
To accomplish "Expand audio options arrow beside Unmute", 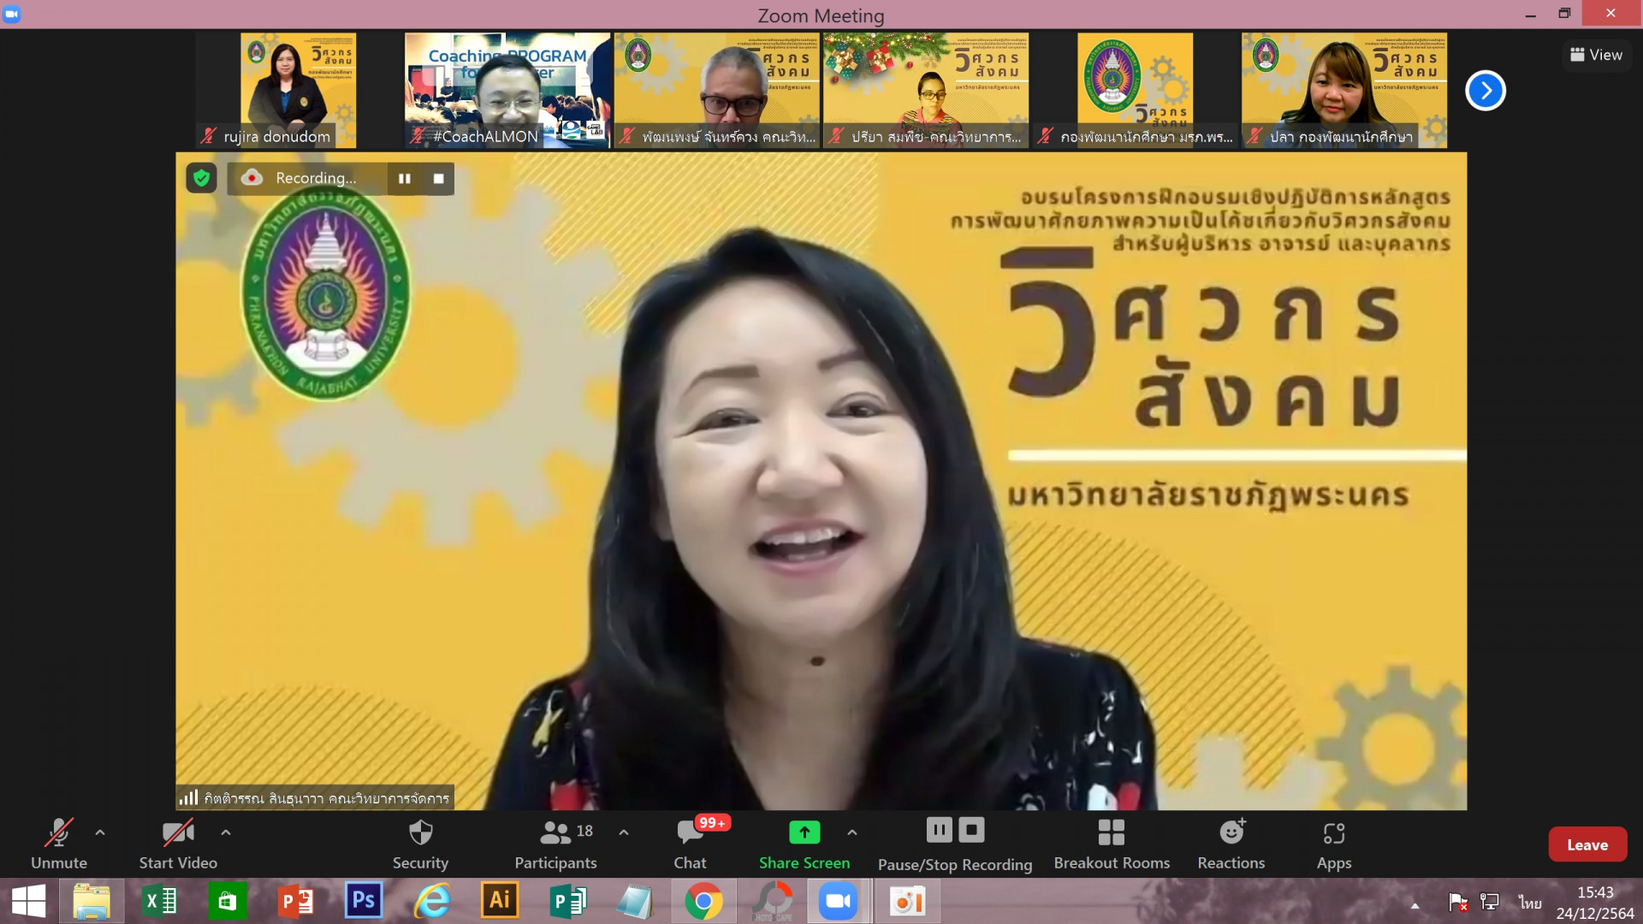I will 100,832.
